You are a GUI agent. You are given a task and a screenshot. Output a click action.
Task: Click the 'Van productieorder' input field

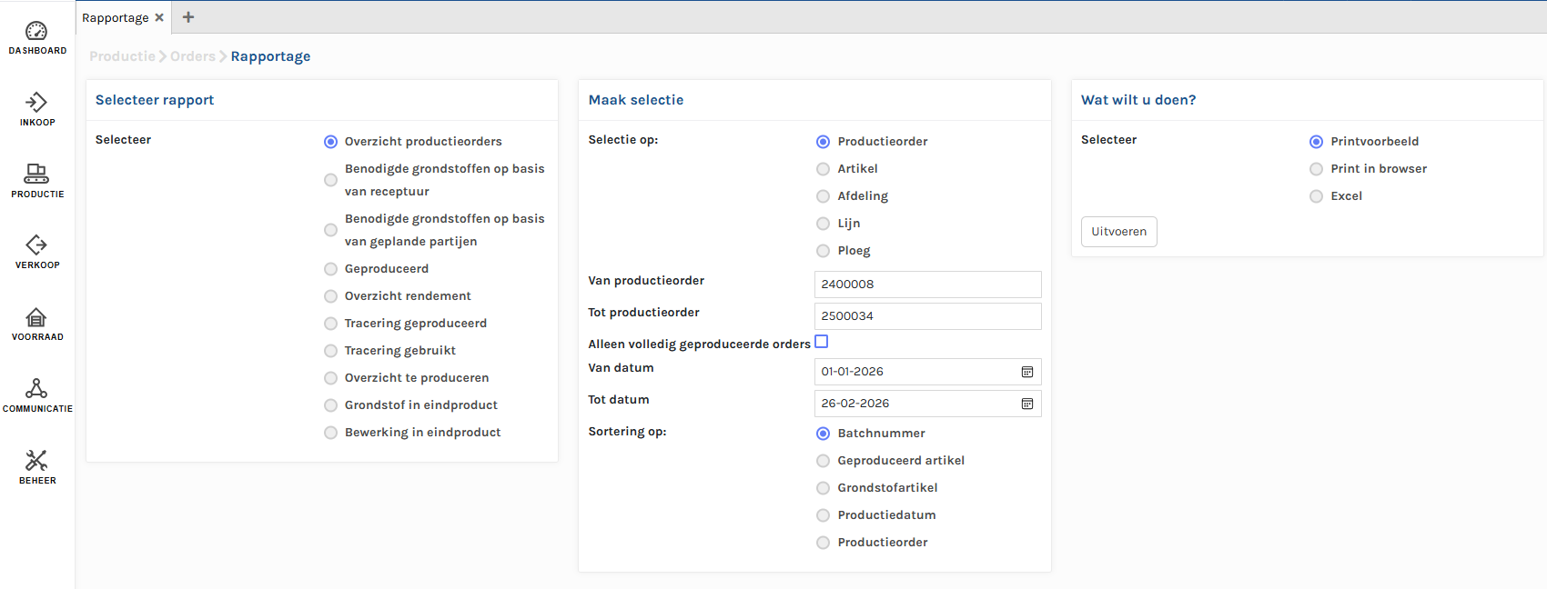[x=927, y=285]
